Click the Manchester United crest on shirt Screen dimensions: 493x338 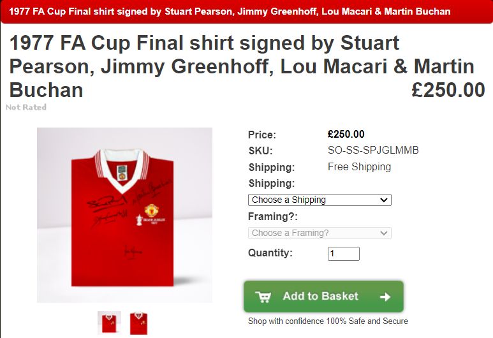[x=152, y=210]
